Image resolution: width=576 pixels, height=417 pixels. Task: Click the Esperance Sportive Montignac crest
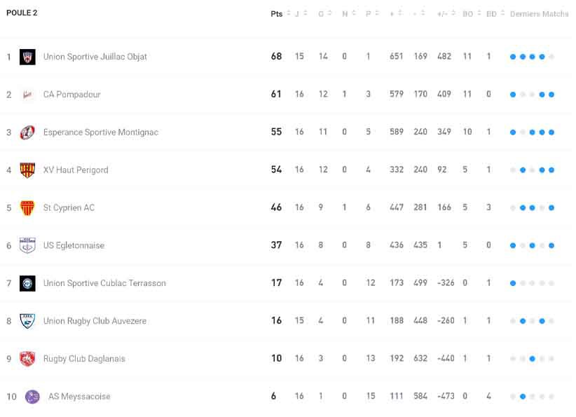click(x=27, y=132)
